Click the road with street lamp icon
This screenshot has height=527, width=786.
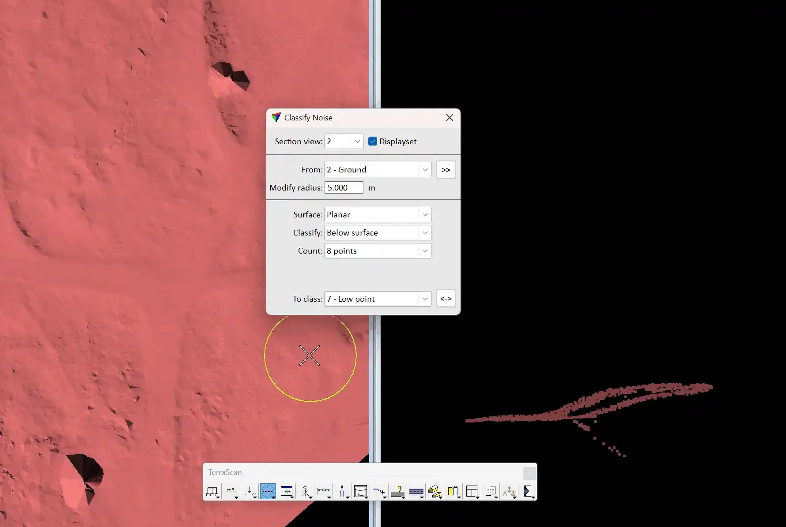click(397, 491)
